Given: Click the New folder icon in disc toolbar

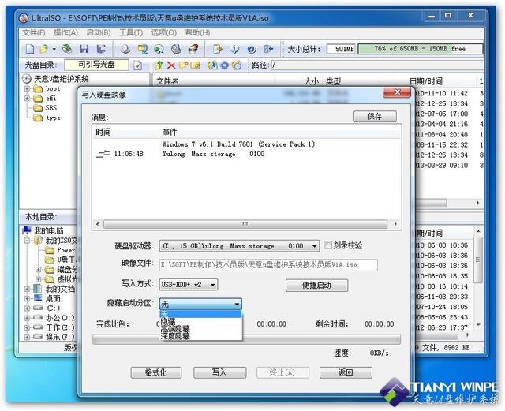Looking at the screenshot, I should pyautogui.click(x=184, y=65).
